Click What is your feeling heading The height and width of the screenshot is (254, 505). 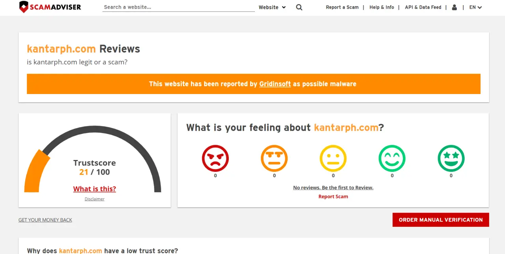285,128
